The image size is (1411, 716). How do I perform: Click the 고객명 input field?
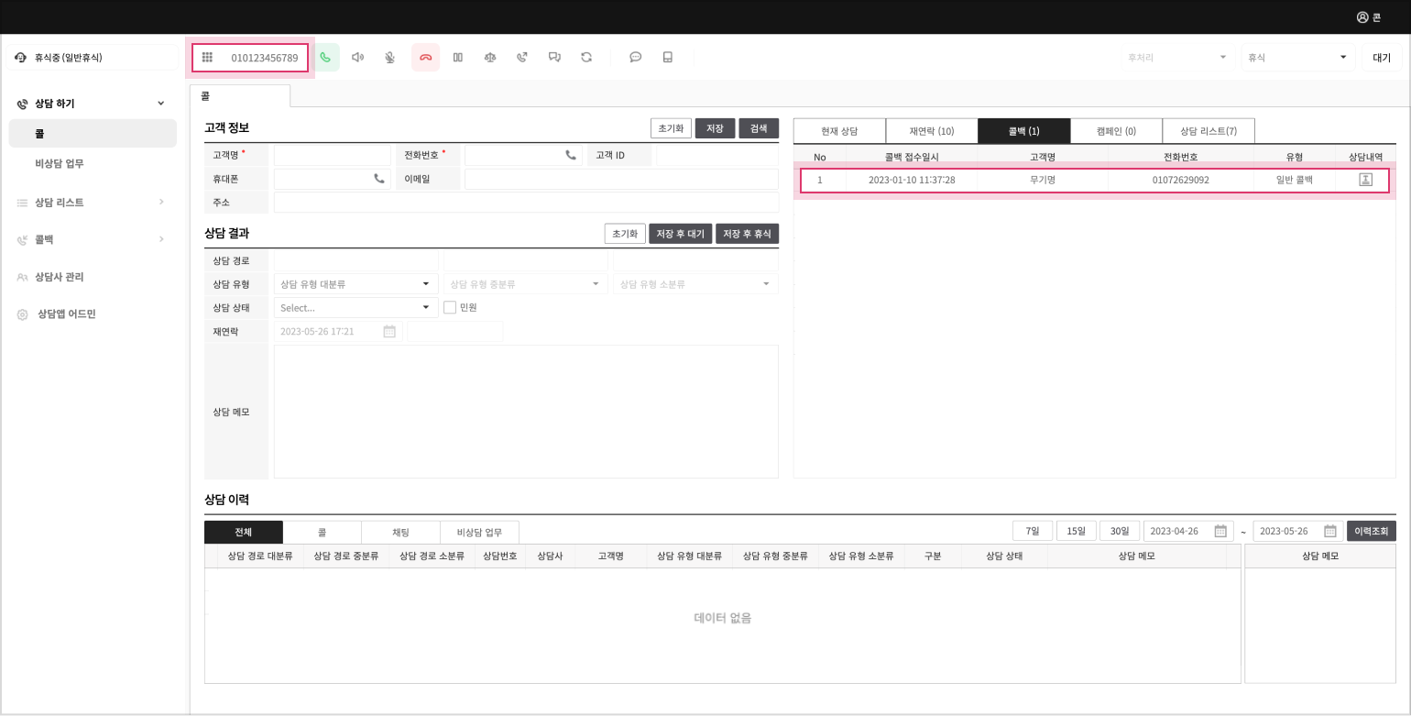[332, 156]
